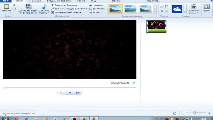Click the preview seek slider handle
213x120 pixels.
[x=5, y=87]
